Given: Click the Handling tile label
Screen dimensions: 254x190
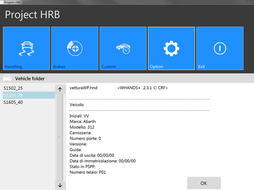Looking at the screenshot, I should tap(13, 67).
